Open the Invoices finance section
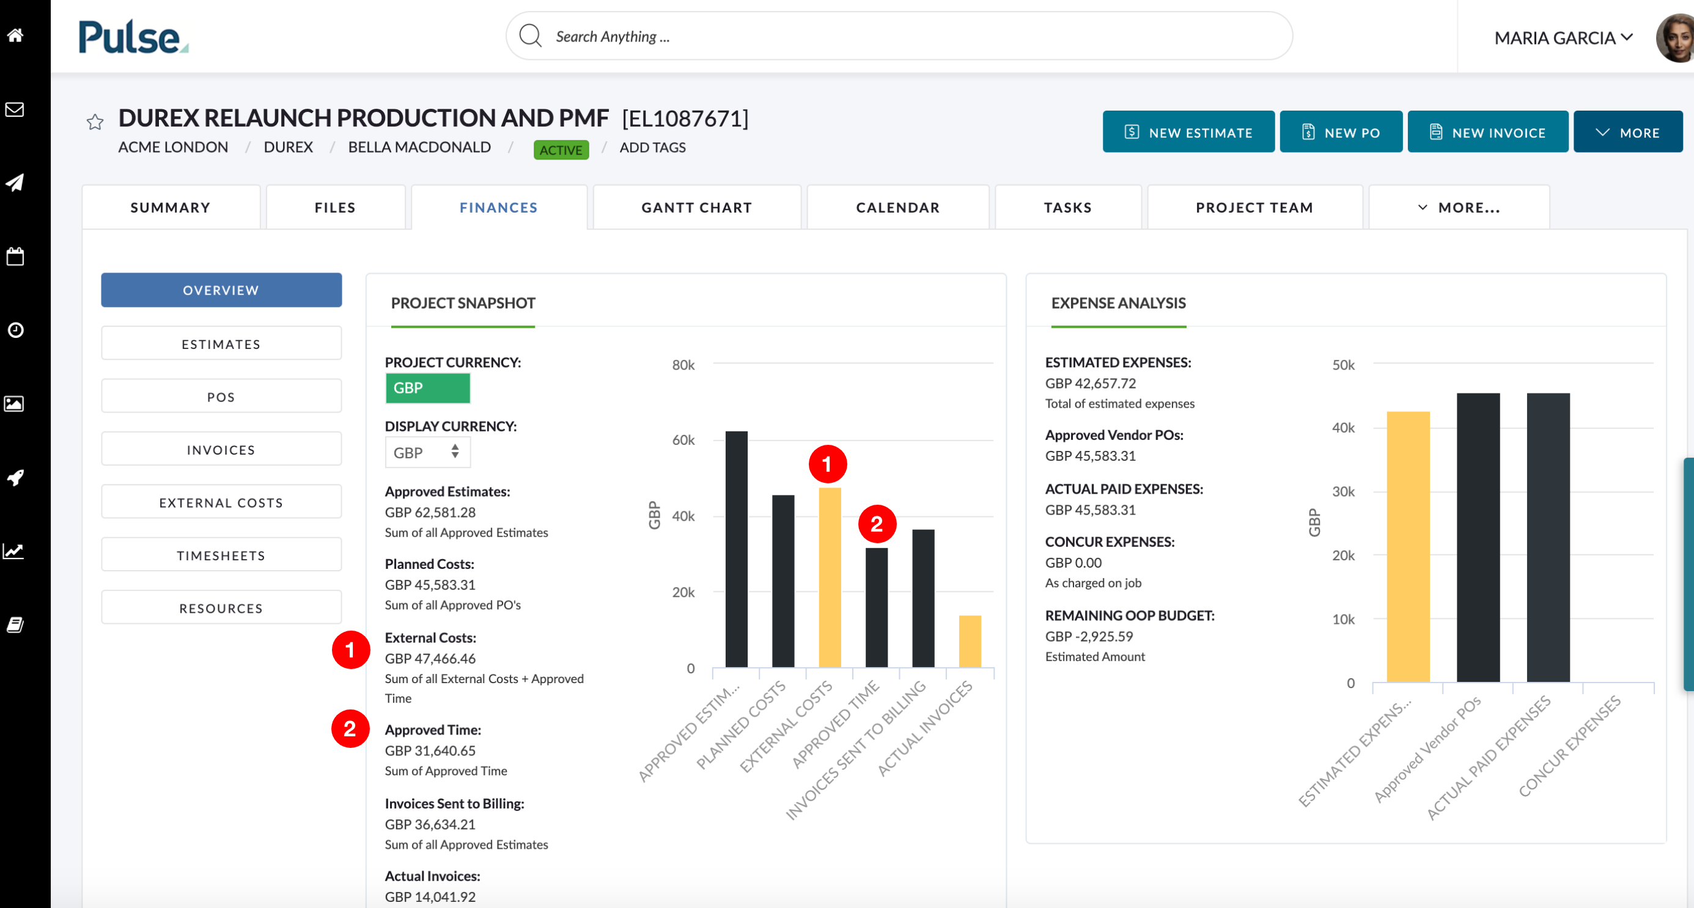This screenshot has width=1694, height=908. click(221, 449)
